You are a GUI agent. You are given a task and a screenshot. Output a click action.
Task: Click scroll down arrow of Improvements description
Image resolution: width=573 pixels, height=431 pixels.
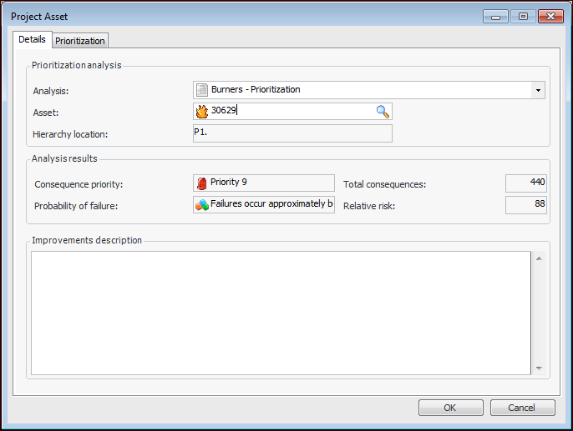pyautogui.click(x=539, y=368)
